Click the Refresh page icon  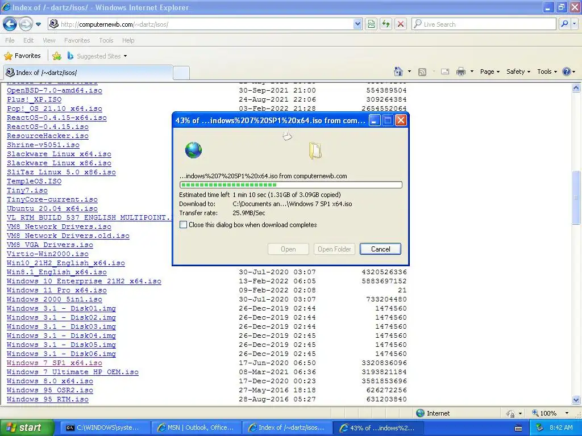click(x=386, y=24)
